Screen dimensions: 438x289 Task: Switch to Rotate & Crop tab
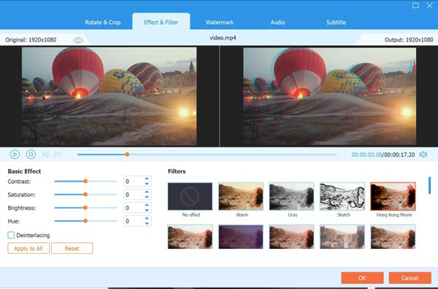(103, 23)
